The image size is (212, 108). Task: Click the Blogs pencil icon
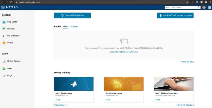point(4,76)
